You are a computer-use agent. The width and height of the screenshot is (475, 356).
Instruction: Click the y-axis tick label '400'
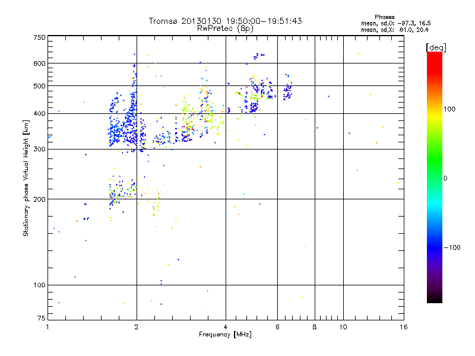39,114
